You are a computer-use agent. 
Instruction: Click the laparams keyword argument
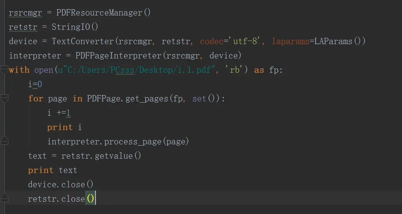pyautogui.click(x=291, y=41)
